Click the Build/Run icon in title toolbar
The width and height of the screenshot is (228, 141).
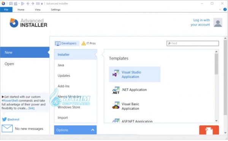(23, 3)
